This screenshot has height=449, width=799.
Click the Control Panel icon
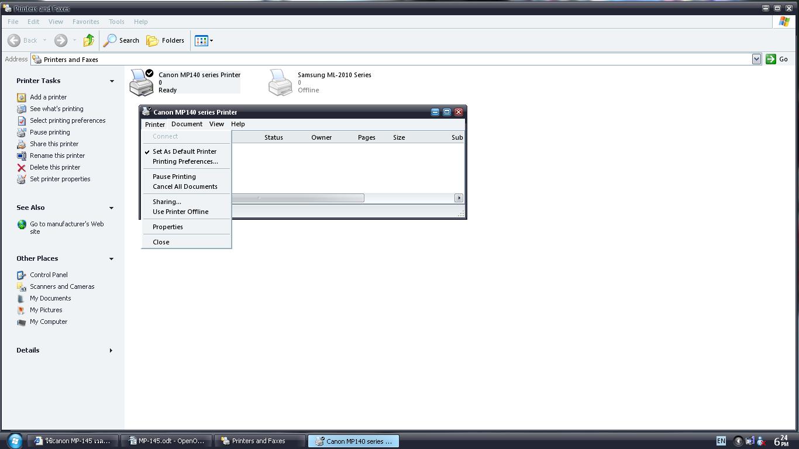click(22, 275)
